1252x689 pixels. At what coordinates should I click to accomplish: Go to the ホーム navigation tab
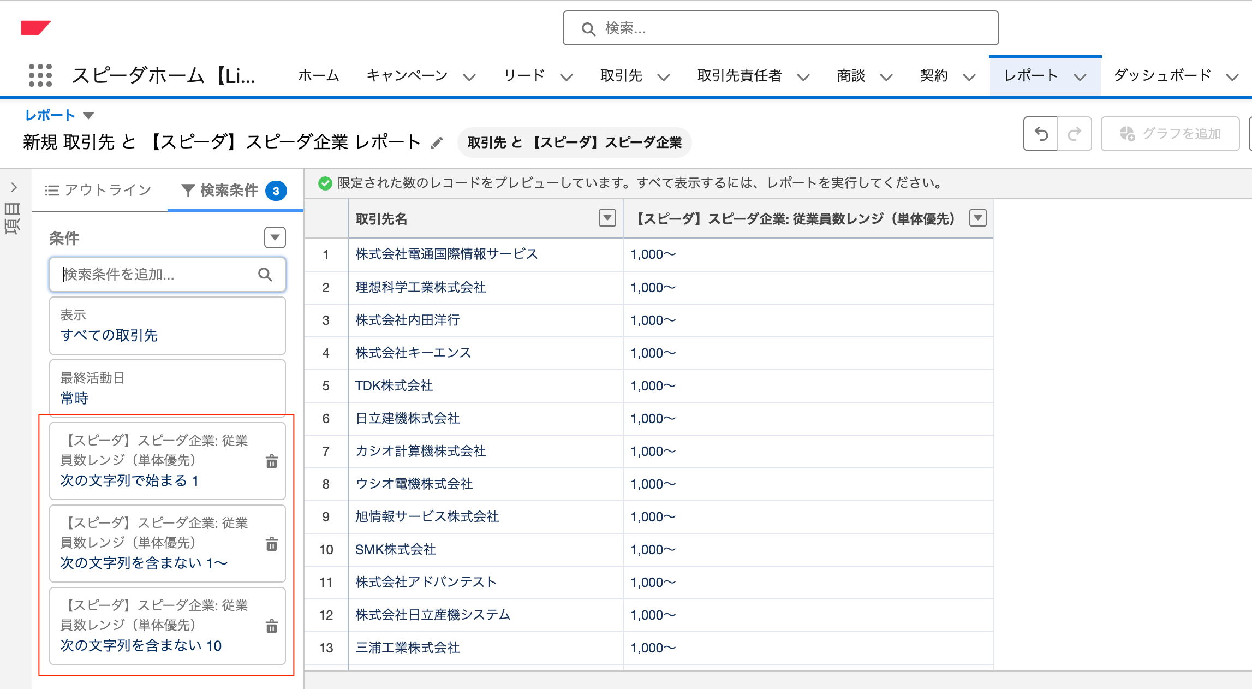(x=319, y=75)
